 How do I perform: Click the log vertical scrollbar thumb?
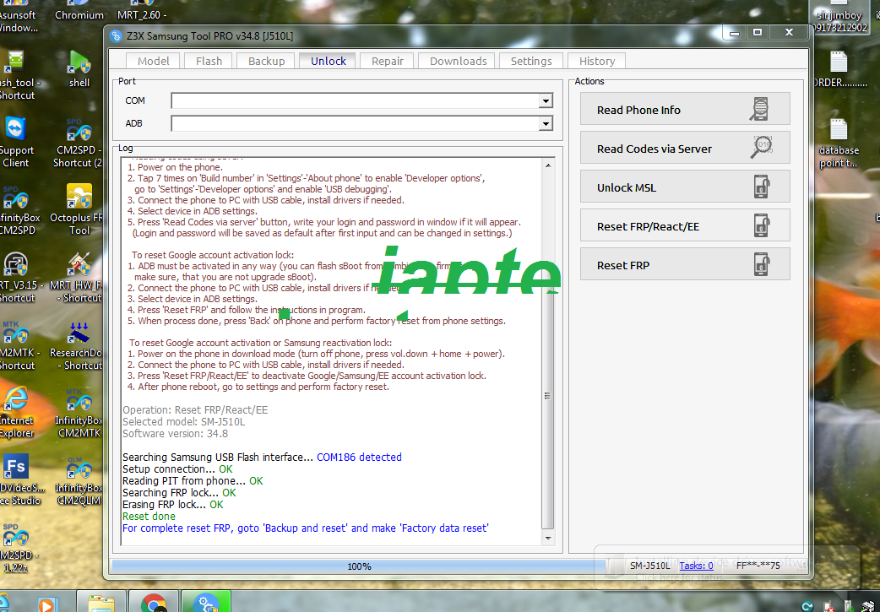coord(548,395)
